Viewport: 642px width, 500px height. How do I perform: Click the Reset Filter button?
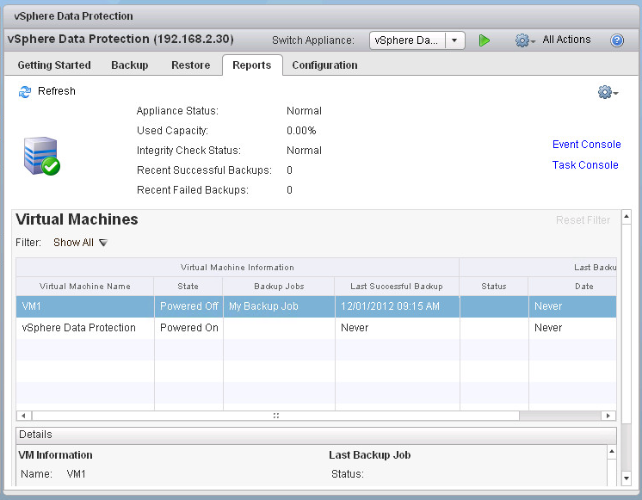tap(583, 220)
